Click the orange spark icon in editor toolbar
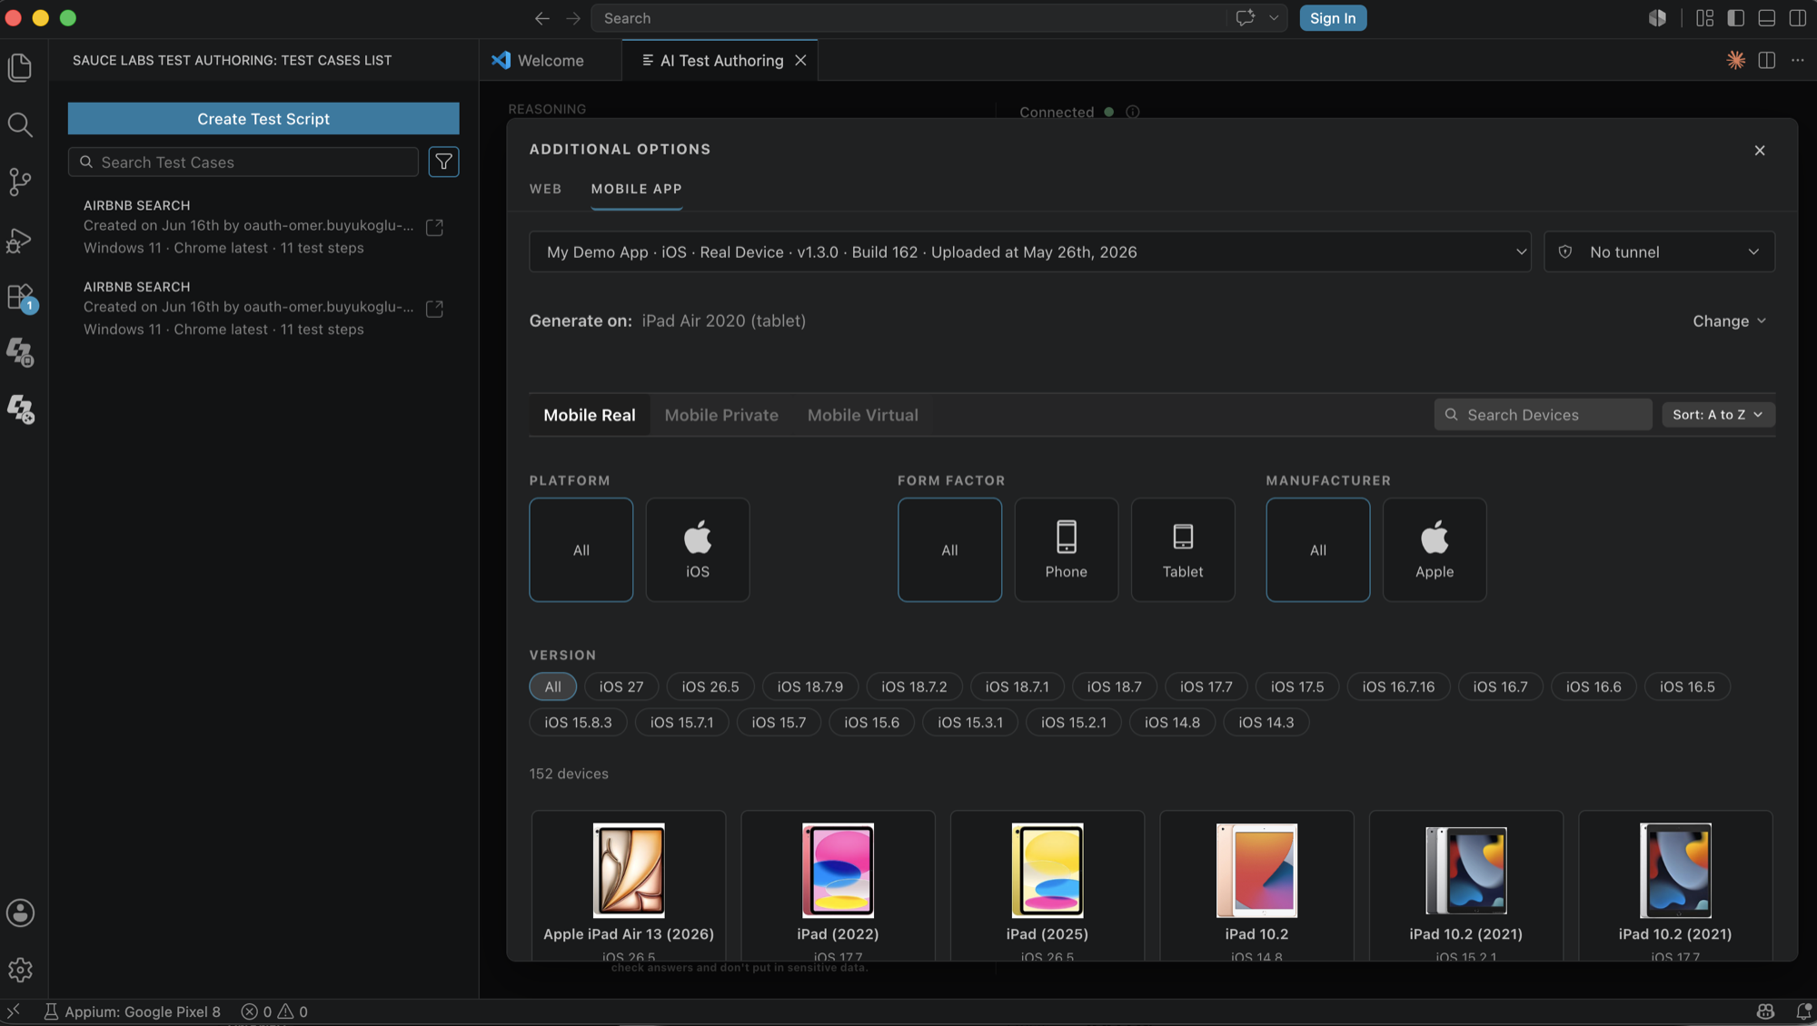This screenshot has height=1026, width=1817. (1736, 60)
